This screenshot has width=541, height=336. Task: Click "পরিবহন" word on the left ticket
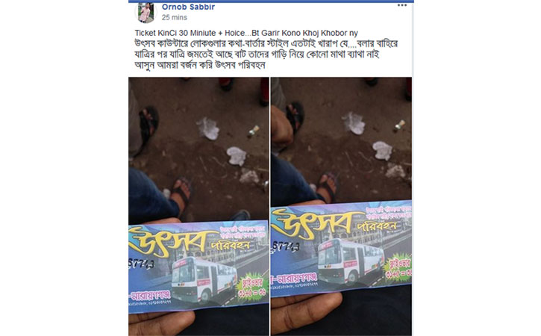pyautogui.click(x=230, y=244)
